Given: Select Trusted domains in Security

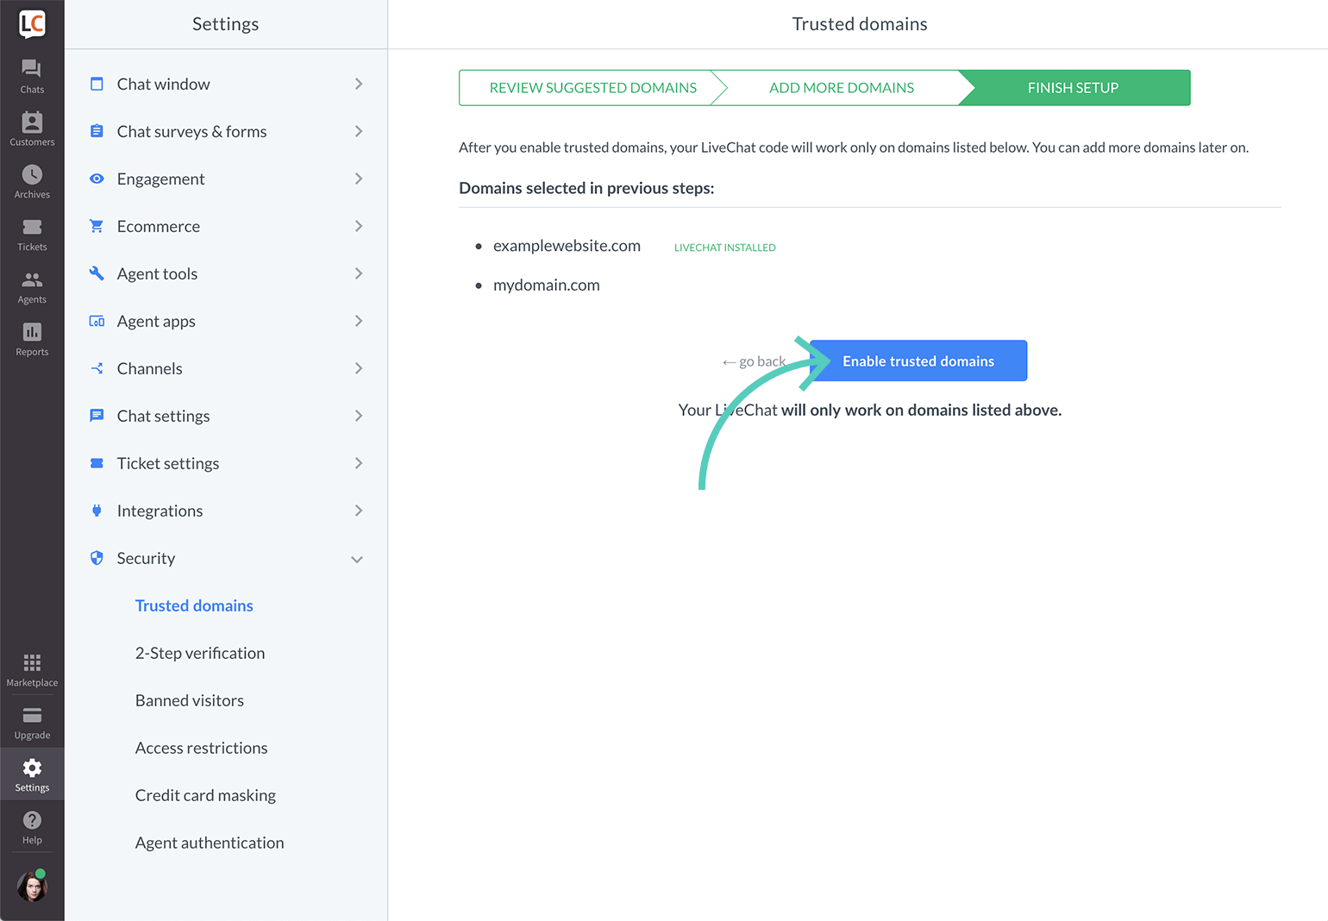Looking at the screenshot, I should (x=194, y=605).
